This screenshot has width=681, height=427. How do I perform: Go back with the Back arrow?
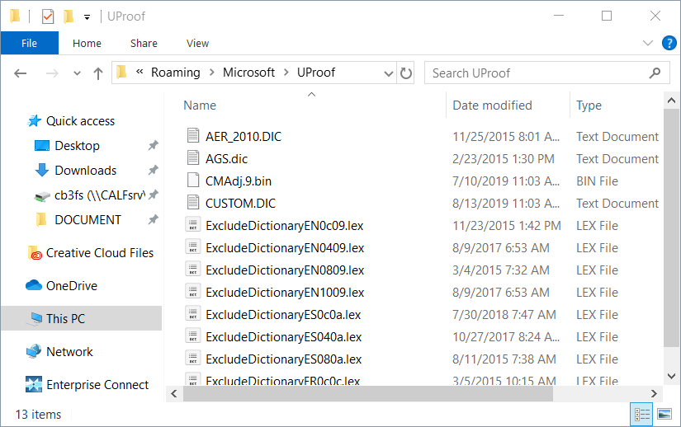pyautogui.click(x=21, y=73)
